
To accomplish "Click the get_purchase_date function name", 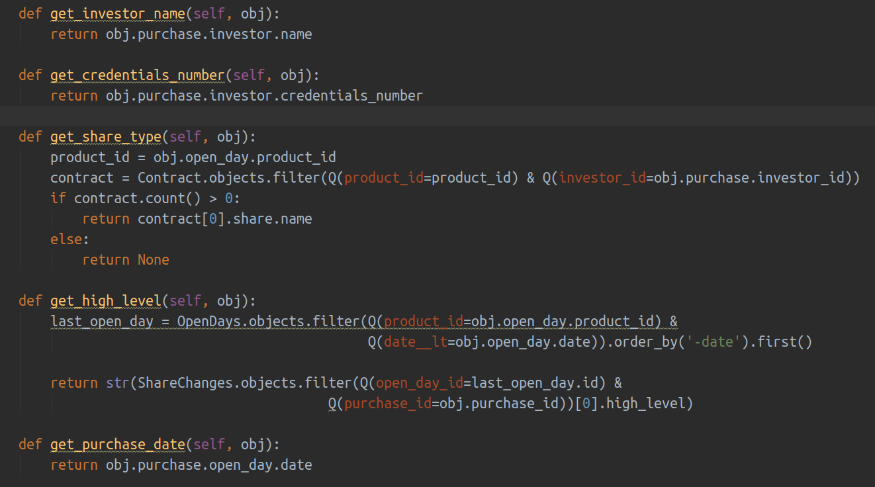I will [118, 444].
